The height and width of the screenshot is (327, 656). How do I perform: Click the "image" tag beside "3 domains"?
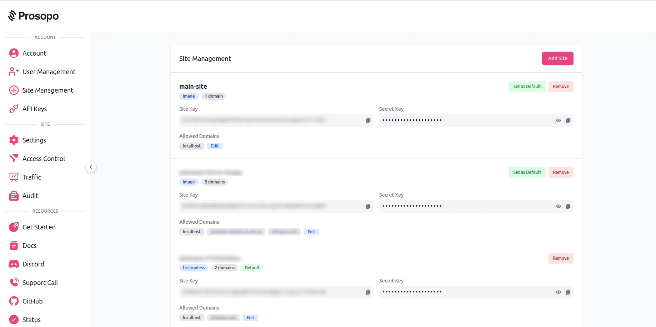tap(189, 182)
